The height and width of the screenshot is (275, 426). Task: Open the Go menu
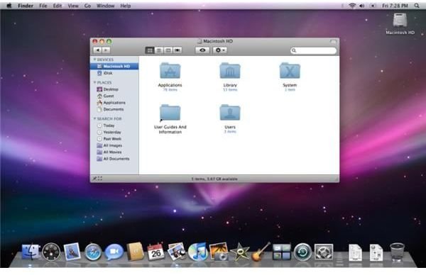87,6
